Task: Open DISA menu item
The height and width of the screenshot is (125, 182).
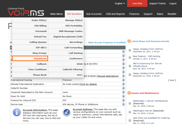Action: click(66, 64)
